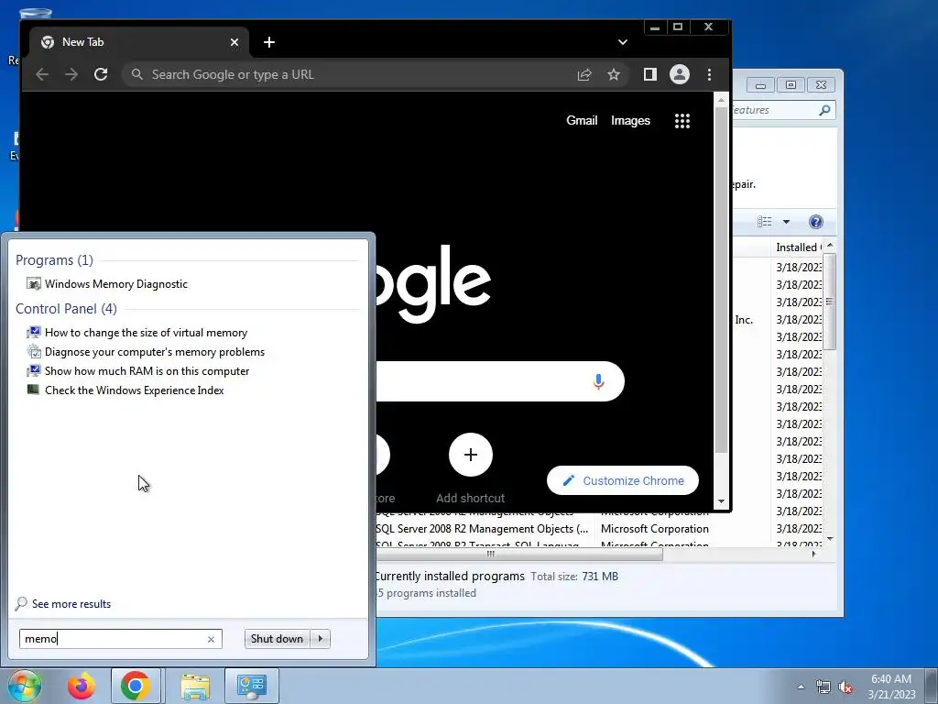Bookmark this tab with the star icon
The width and height of the screenshot is (938, 704).
613,75
